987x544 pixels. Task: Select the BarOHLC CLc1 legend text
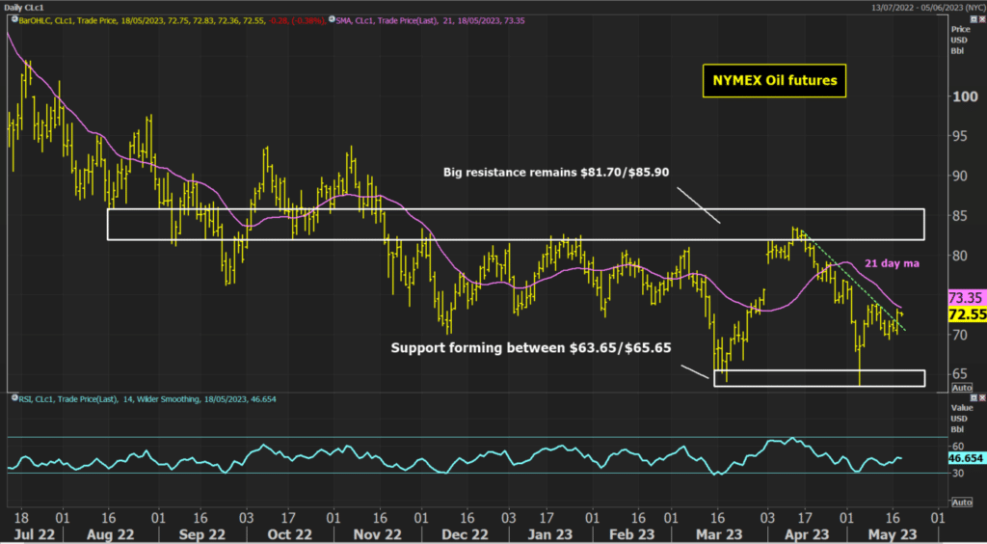pyautogui.click(x=171, y=21)
